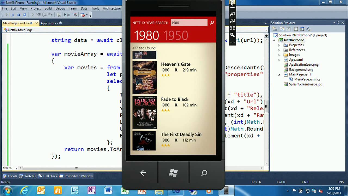
Task: Open the File menu
Action: 5,8
